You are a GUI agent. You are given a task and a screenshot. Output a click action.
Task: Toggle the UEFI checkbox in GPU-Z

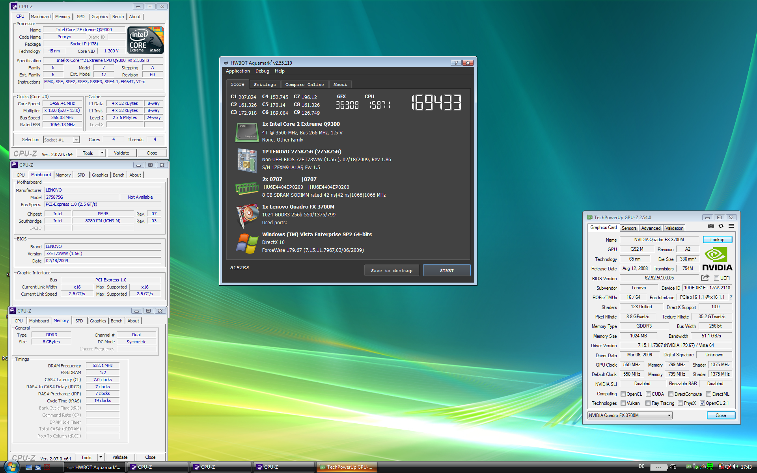coord(716,278)
